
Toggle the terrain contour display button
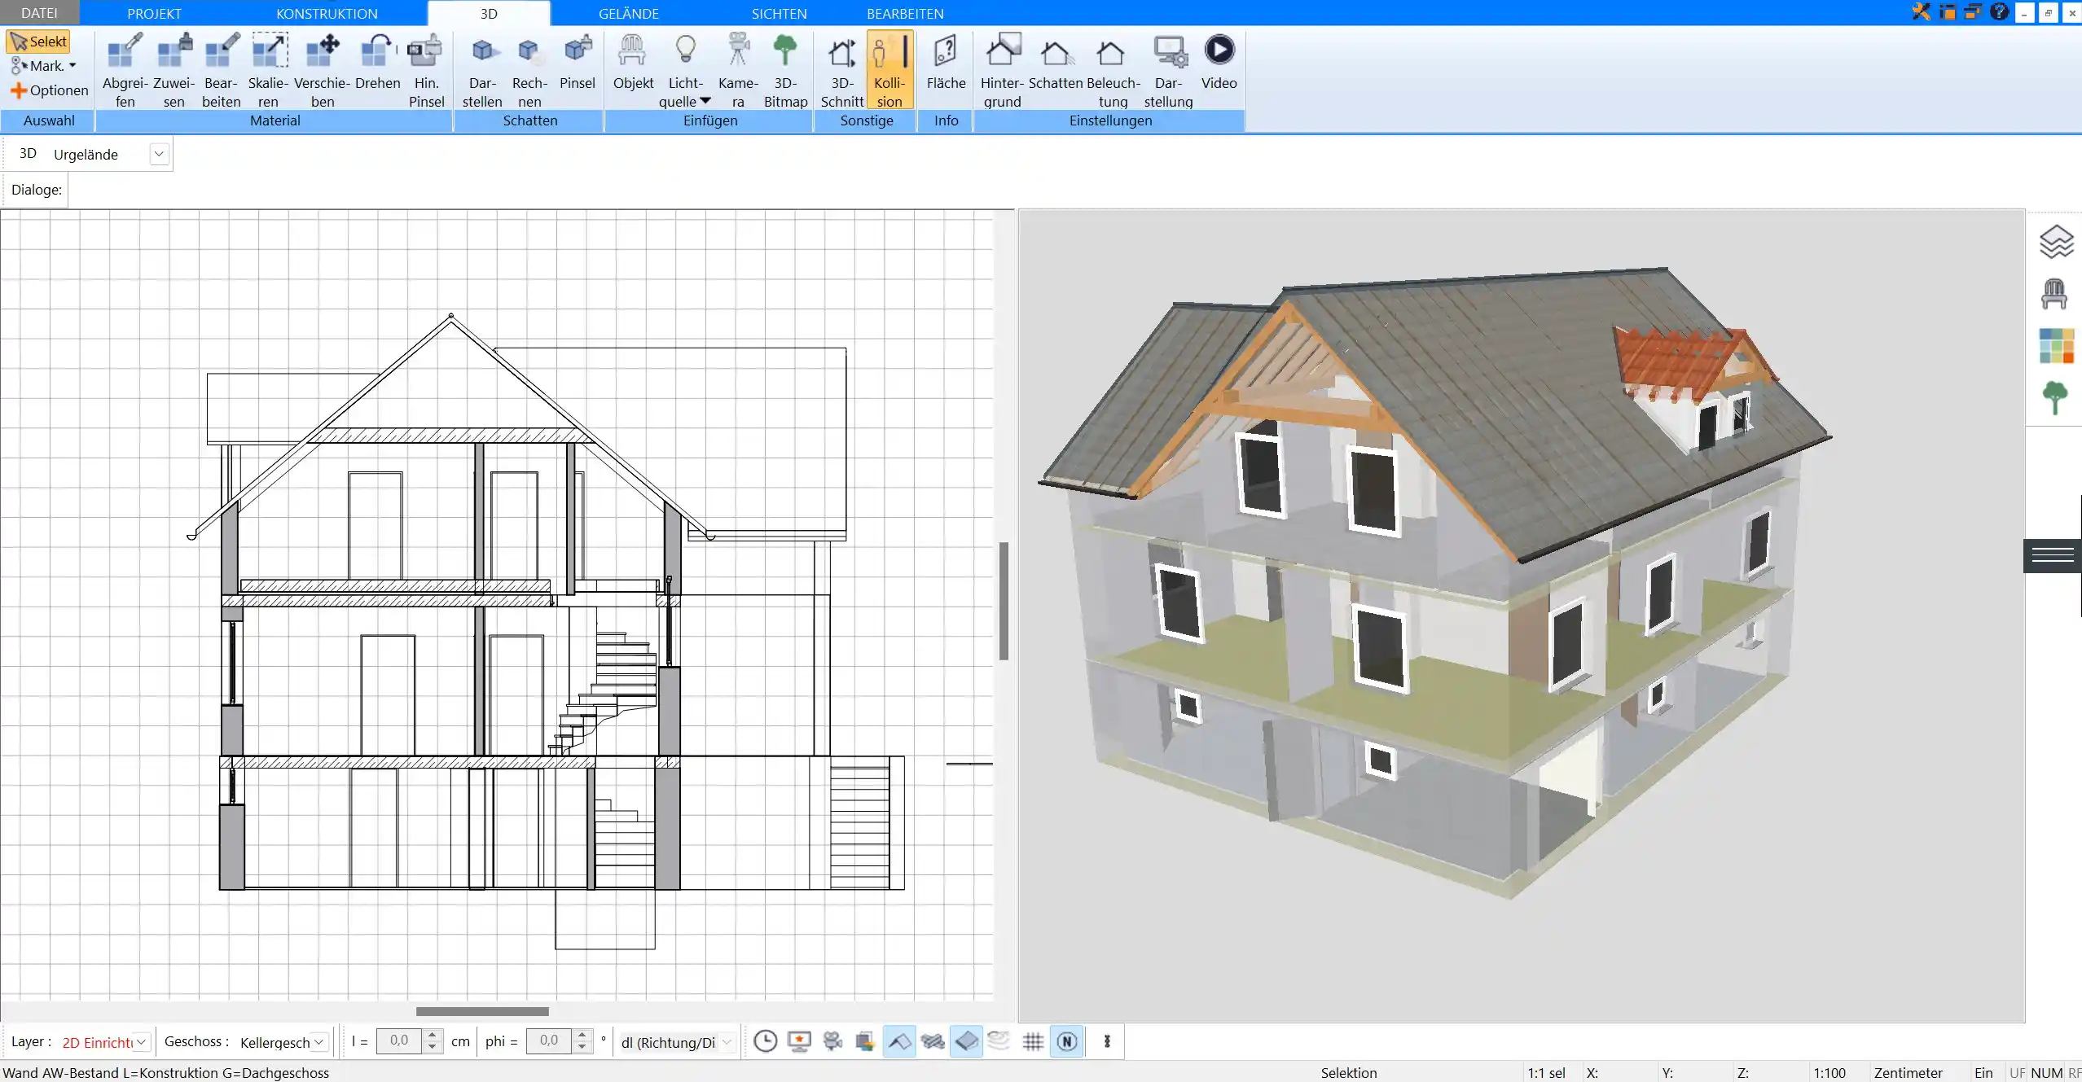click(999, 1041)
